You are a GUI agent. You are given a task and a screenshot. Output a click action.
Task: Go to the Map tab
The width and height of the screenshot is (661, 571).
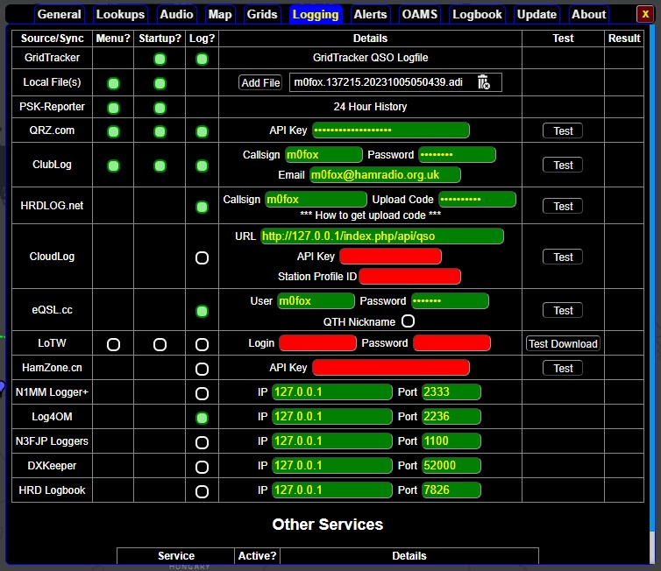click(220, 14)
